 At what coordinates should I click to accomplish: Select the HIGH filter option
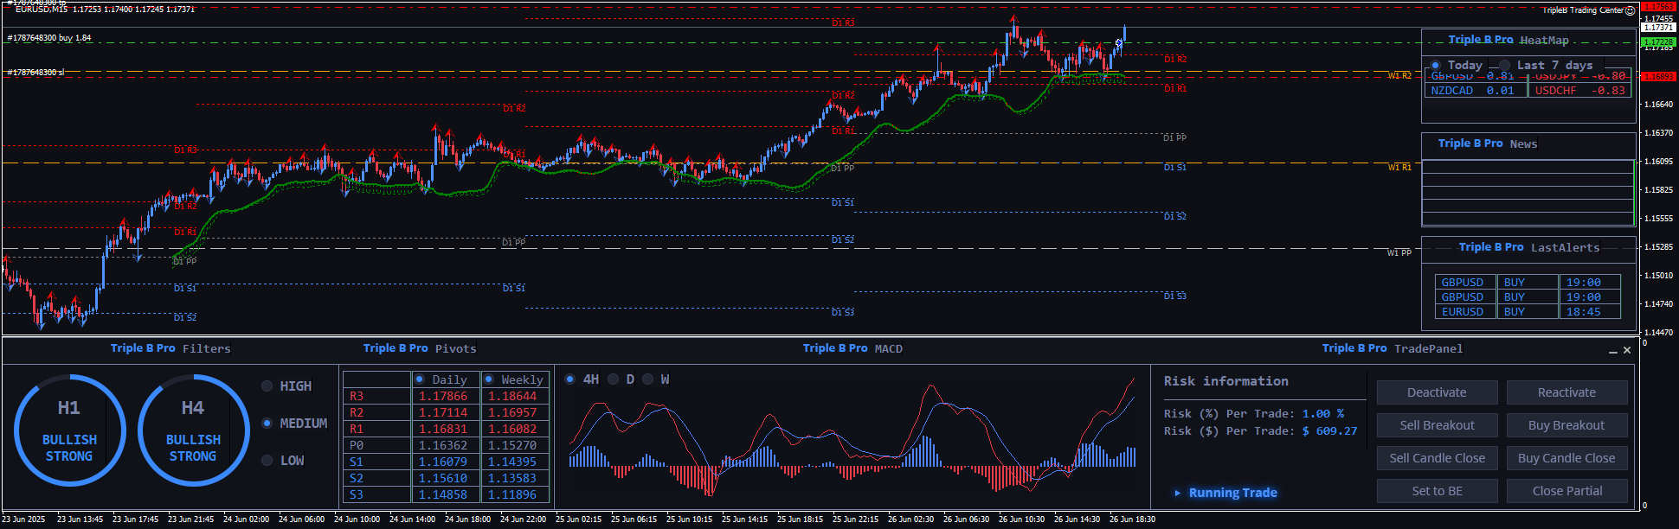coord(267,386)
